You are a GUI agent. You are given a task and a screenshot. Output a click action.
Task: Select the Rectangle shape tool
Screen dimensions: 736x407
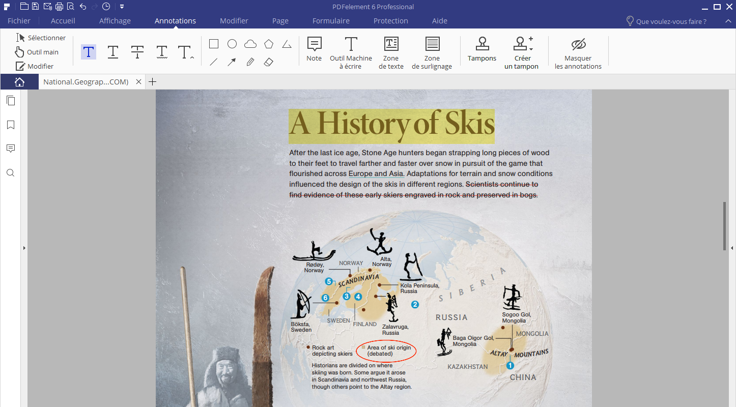tap(214, 44)
